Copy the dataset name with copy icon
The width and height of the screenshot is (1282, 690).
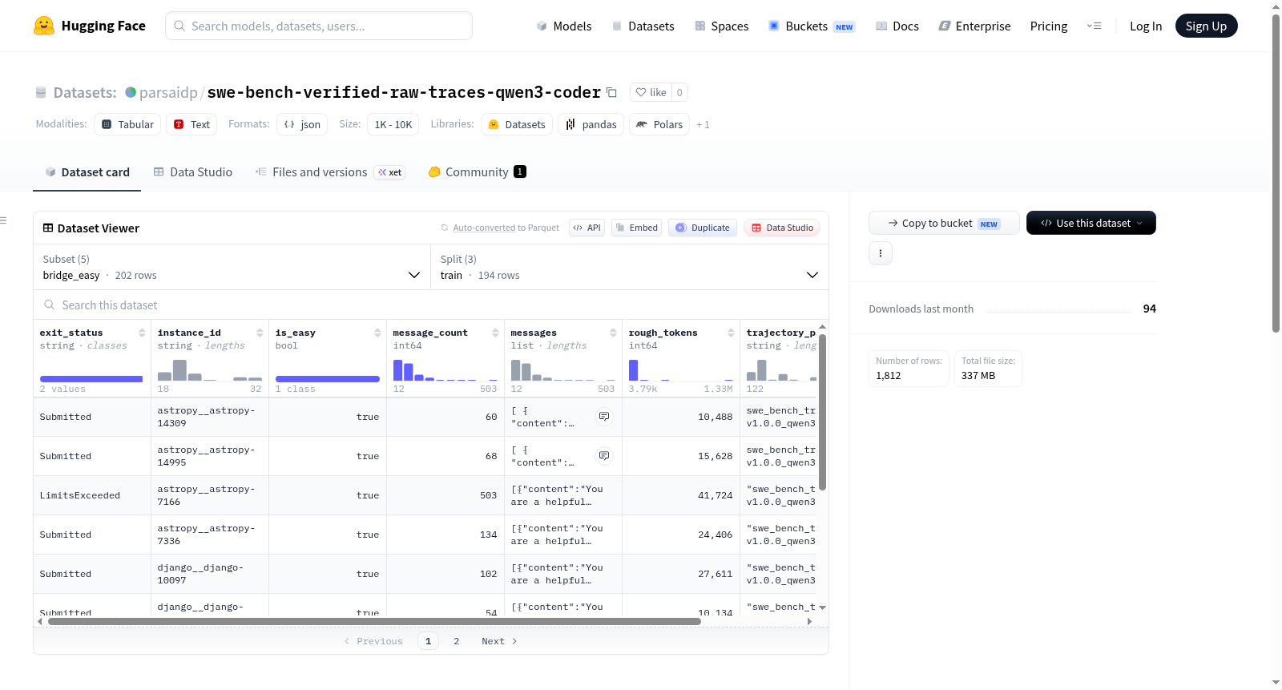(x=611, y=92)
